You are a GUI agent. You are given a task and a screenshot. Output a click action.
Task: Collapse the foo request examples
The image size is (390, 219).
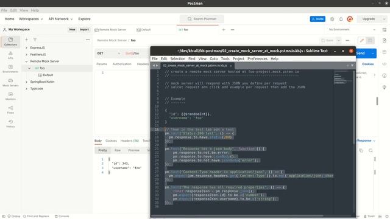(x=29, y=68)
